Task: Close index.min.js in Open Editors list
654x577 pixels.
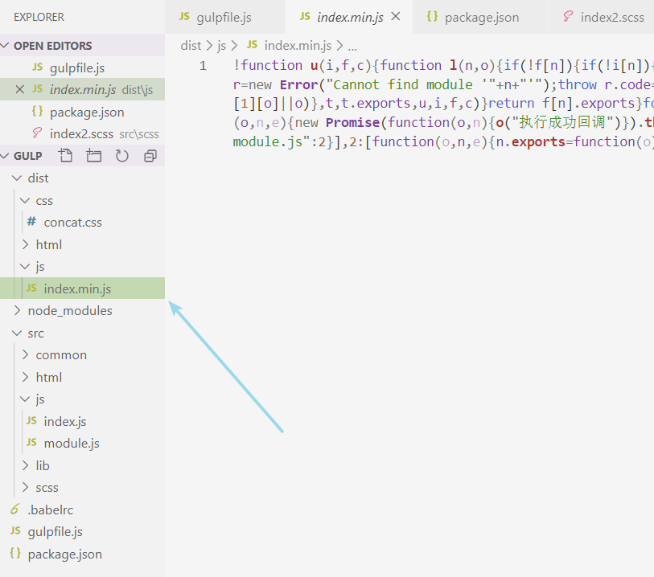Action: point(20,90)
